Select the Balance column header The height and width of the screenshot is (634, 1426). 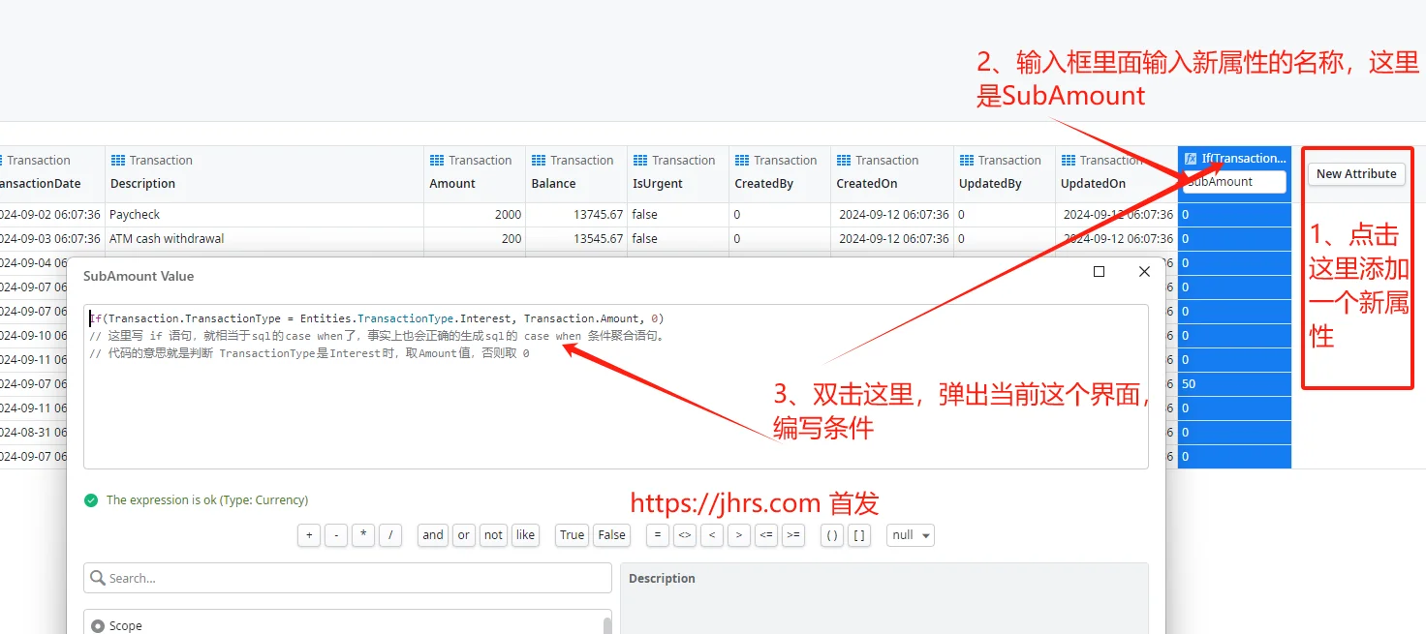[x=576, y=173]
